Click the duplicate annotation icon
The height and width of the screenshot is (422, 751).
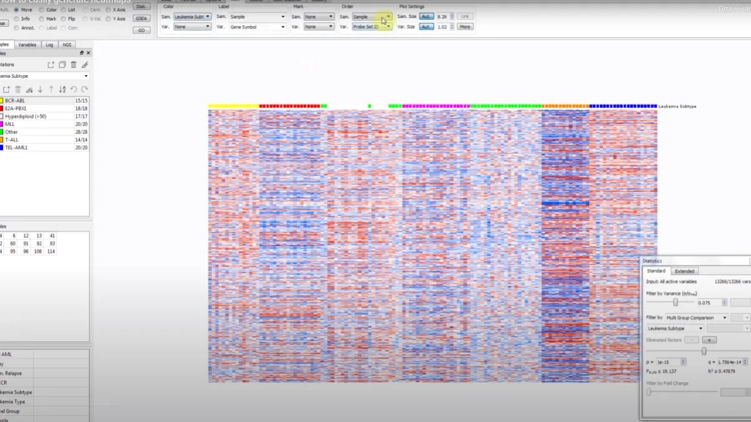[62, 65]
